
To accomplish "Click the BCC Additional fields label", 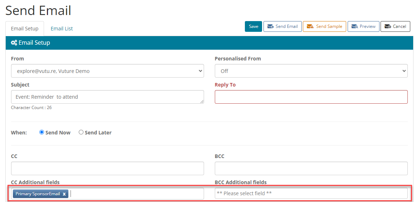I will [241, 182].
